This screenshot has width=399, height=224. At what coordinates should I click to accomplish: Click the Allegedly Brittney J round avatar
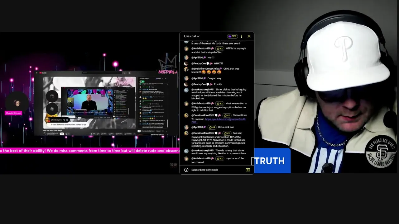tap(17, 103)
